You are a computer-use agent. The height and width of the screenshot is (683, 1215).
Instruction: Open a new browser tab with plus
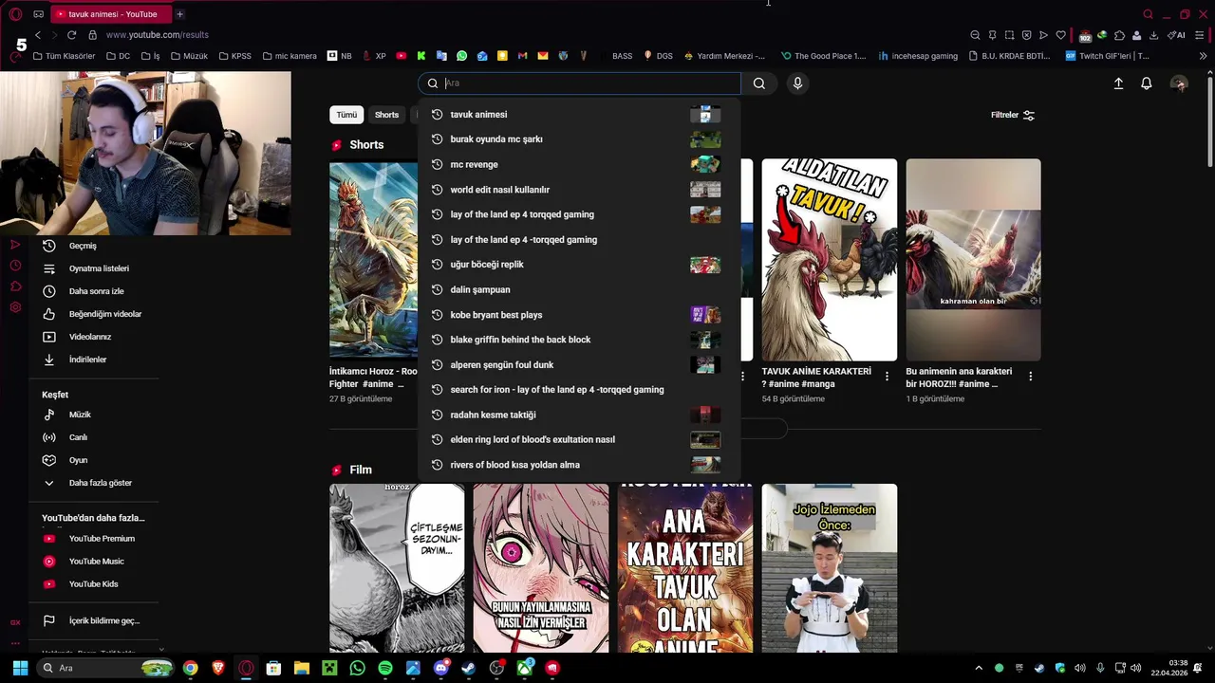(x=179, y=14)
